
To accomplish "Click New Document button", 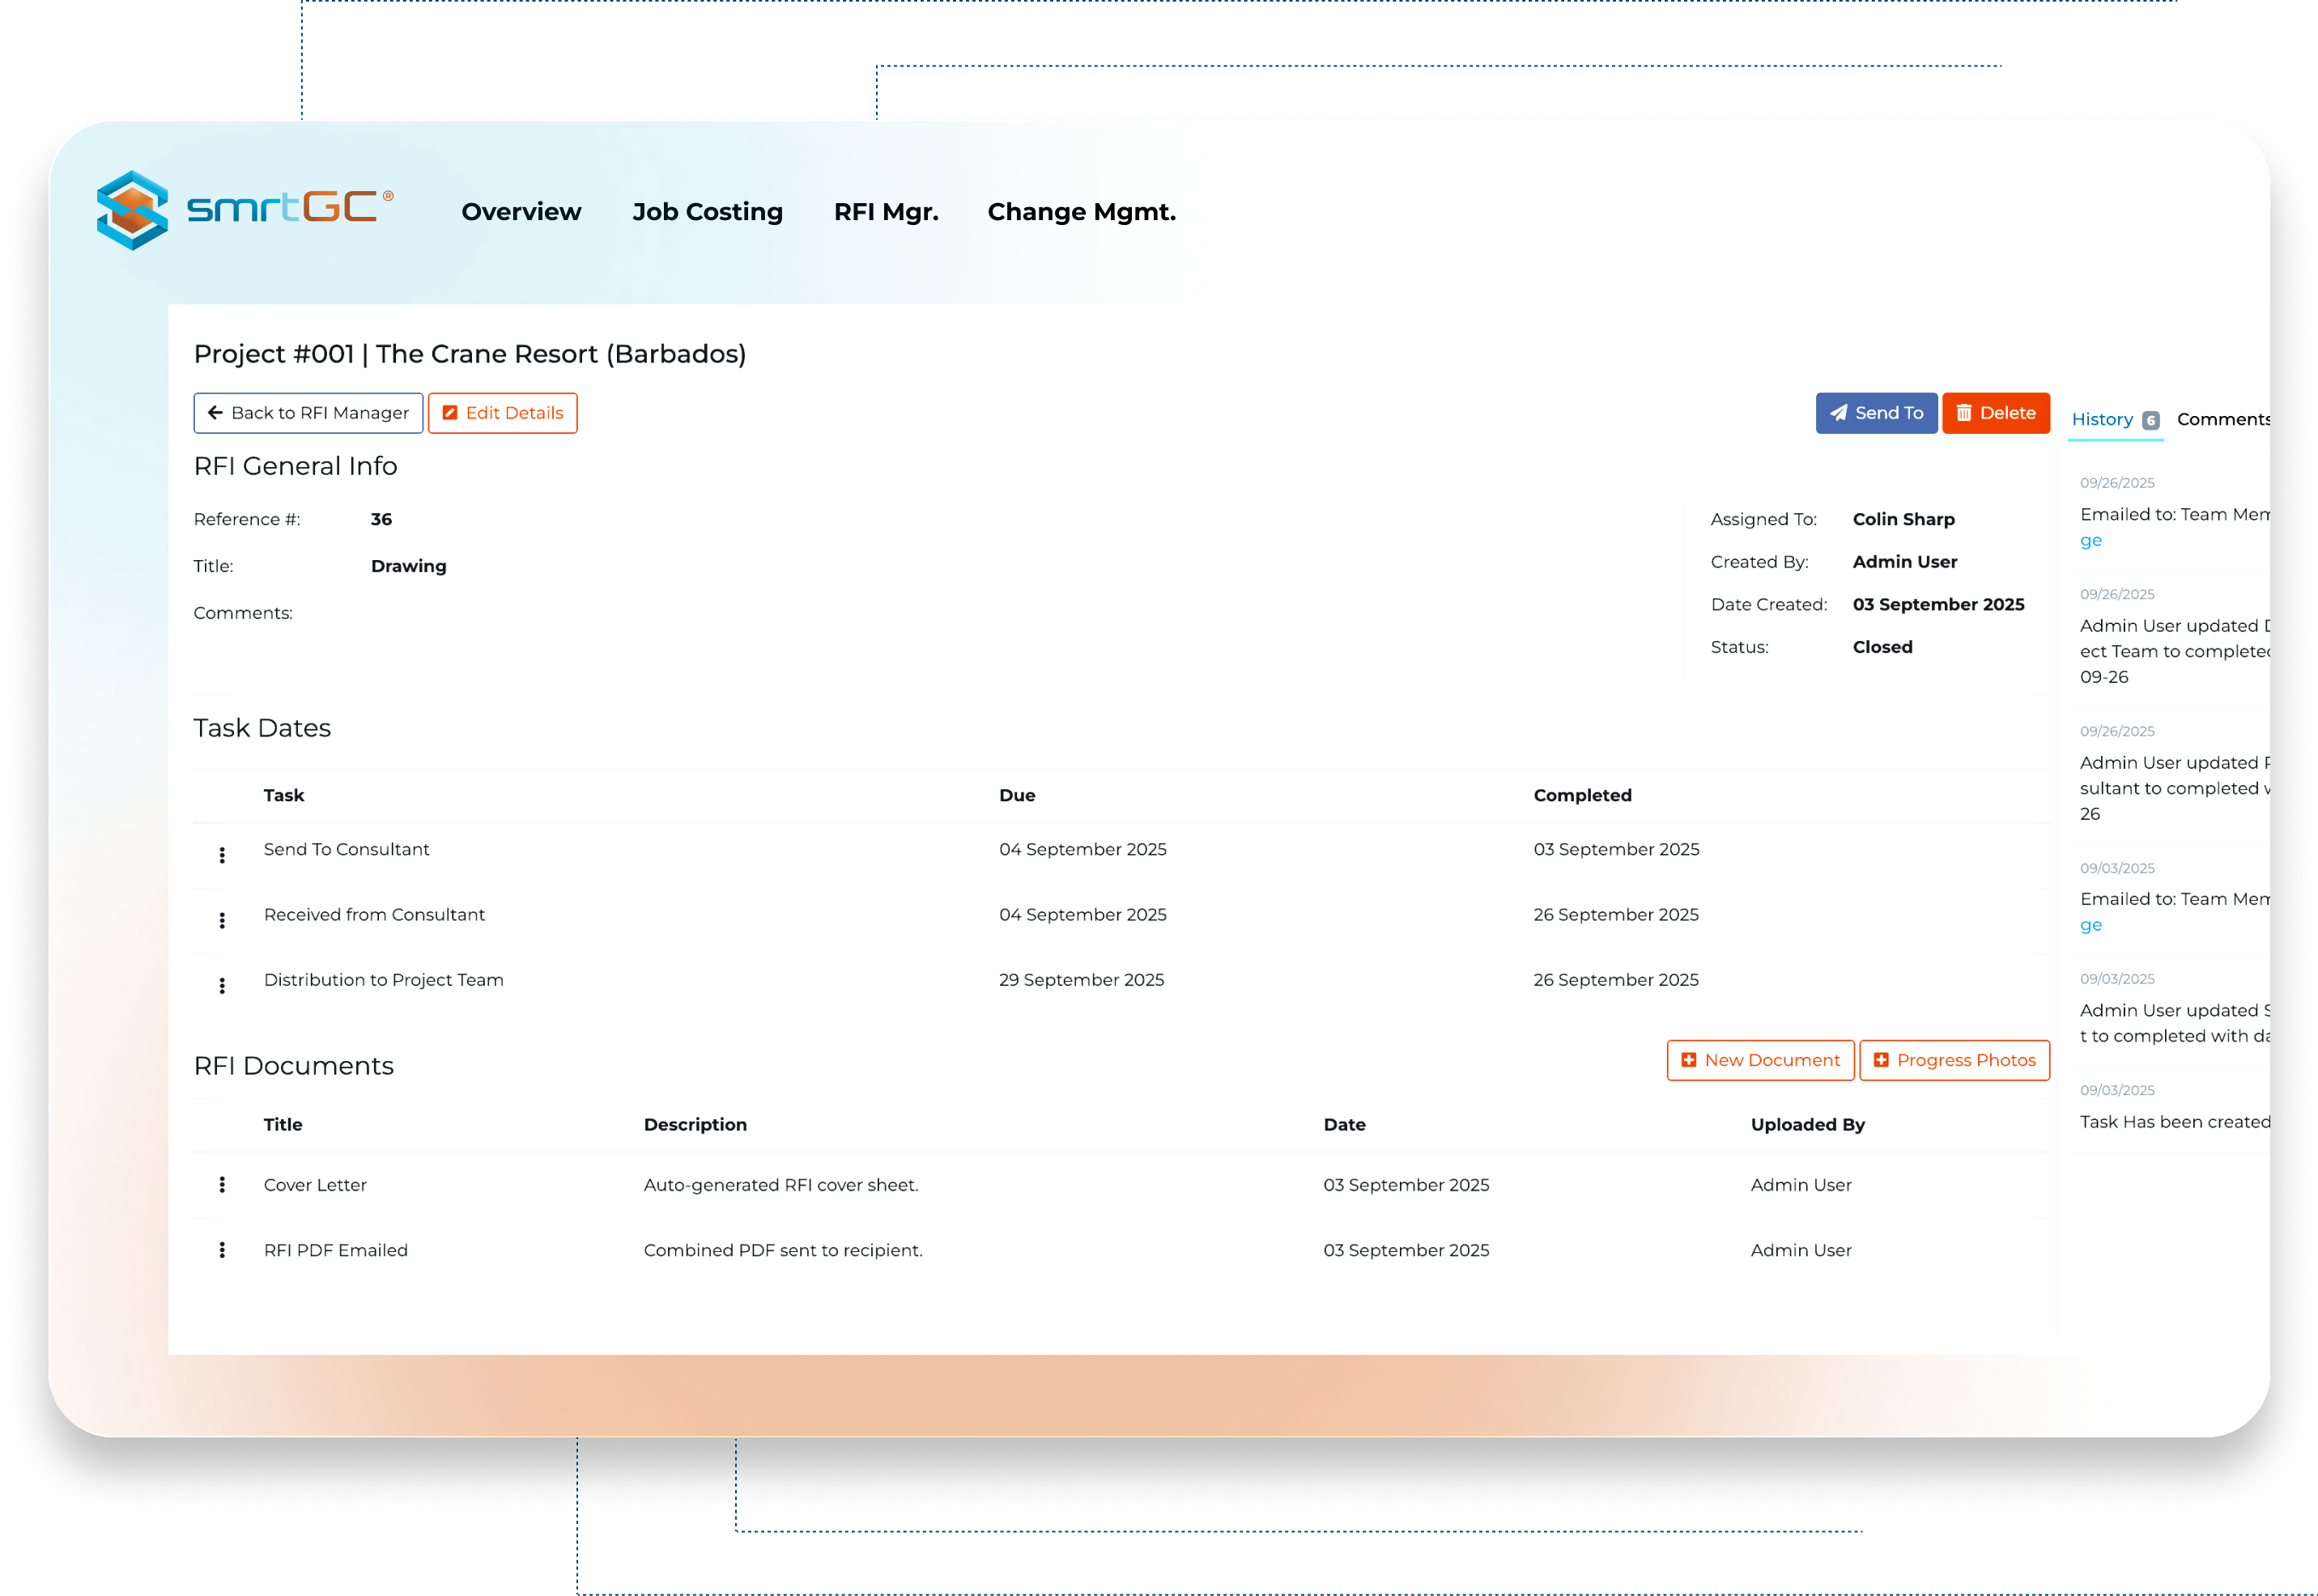I will [x=1760, y=1060].
